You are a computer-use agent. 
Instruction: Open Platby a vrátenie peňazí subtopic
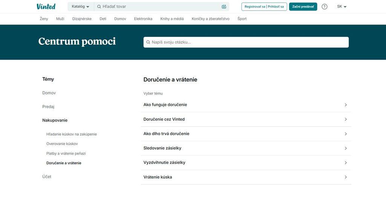(x=66, y=153)
